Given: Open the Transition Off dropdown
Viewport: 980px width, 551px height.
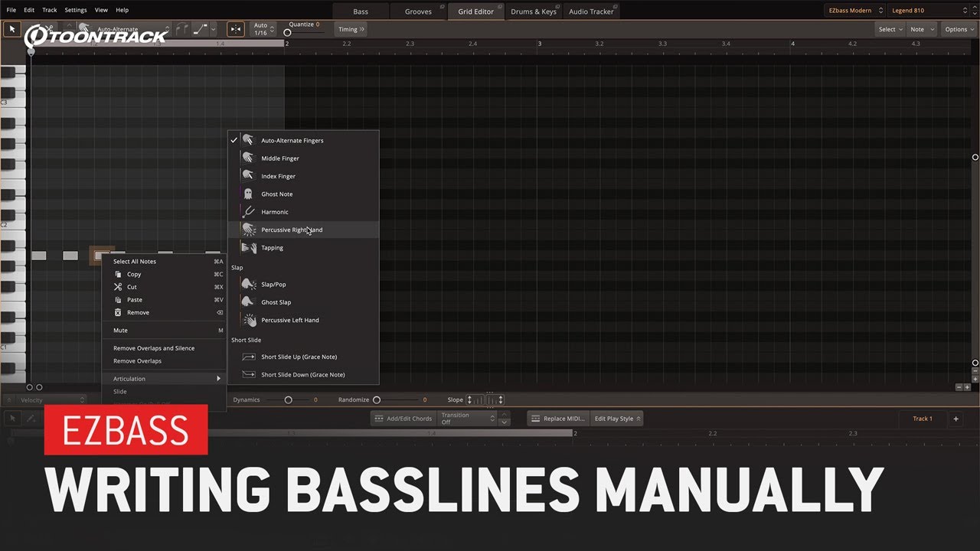Looking at the screenshot, I should (469, 419).
